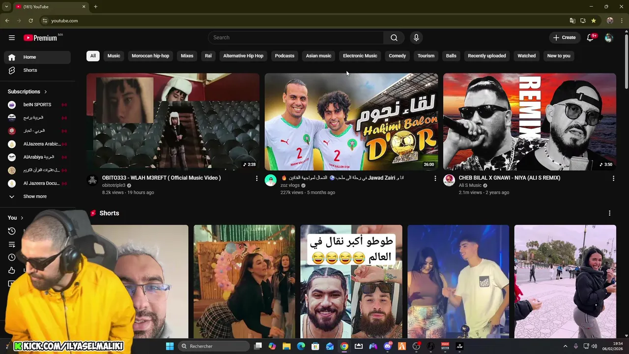
Task: Open Al Jazeera Docu... subscription channel
Action: 37,183
